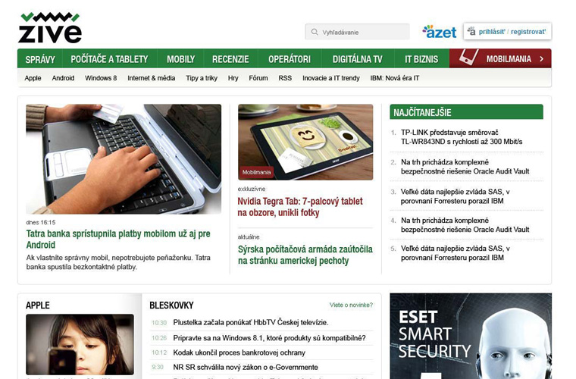Go to the Windows 8 section
The image size is (576, 379).
[x=101, y=78]
